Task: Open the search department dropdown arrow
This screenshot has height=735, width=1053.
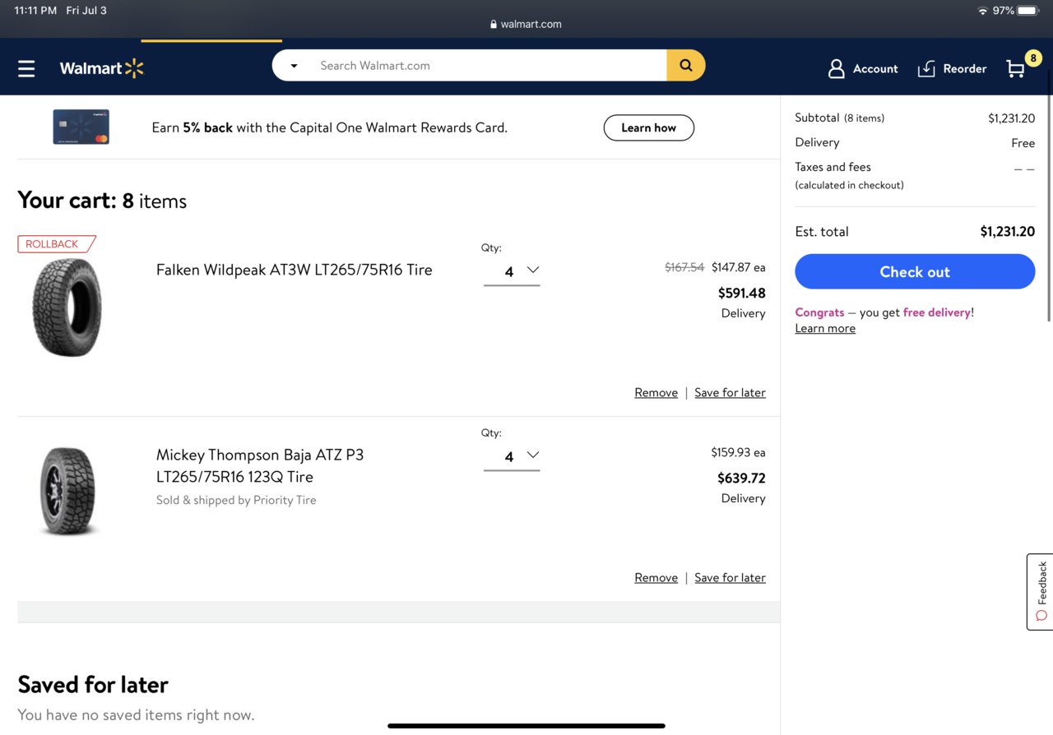Action: pos(294,66)
